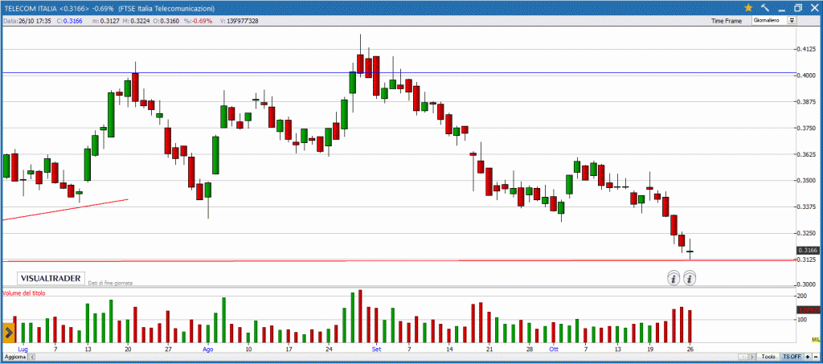This screenshot has width=823, height=364.
Task: Click the 'Ago' month label on date axis
Action: [x=208, y=349]
